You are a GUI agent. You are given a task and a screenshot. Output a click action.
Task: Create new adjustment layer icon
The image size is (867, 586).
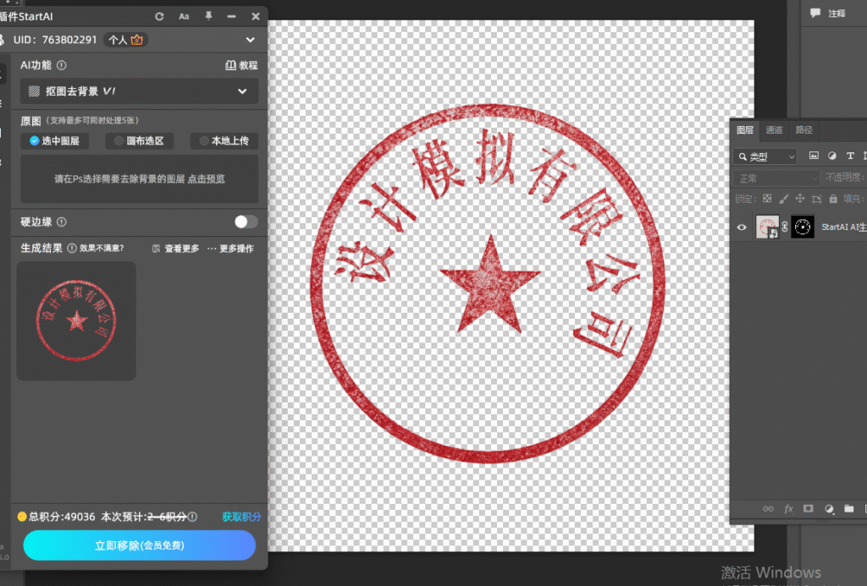[829, 509]
